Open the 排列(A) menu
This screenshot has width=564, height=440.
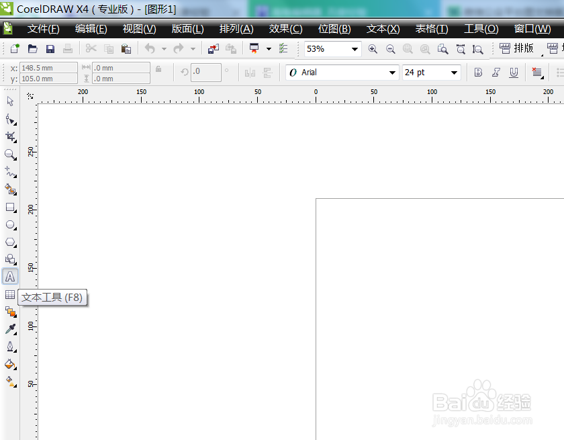(236, 29)
